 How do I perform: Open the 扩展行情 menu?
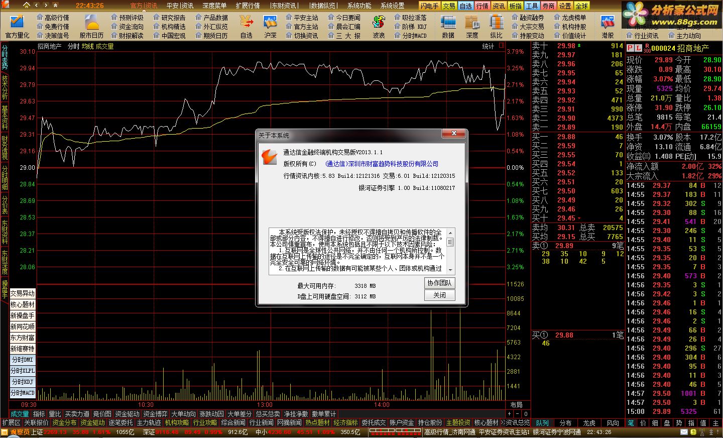(248, 6)
